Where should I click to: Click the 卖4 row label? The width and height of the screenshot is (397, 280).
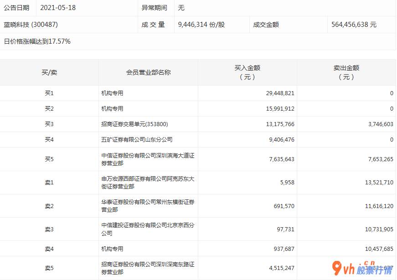tap(49, 249)
